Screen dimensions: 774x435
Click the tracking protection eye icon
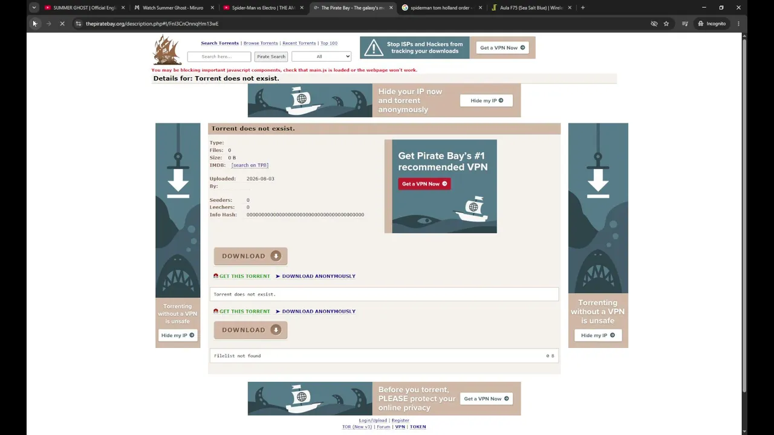(x=654, y=24)
